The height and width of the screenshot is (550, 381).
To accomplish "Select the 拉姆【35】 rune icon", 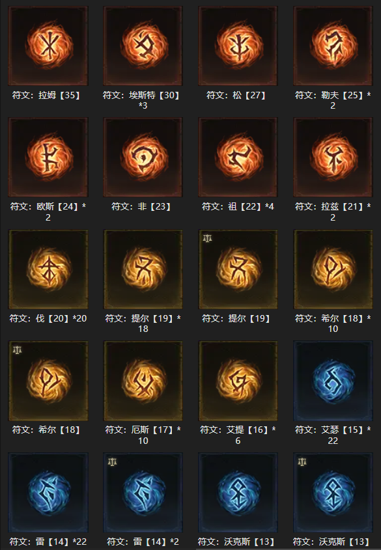I will pyautogui.click(x=48, y=46).
